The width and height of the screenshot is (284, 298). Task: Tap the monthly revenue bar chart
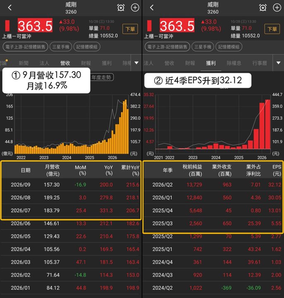72,125
